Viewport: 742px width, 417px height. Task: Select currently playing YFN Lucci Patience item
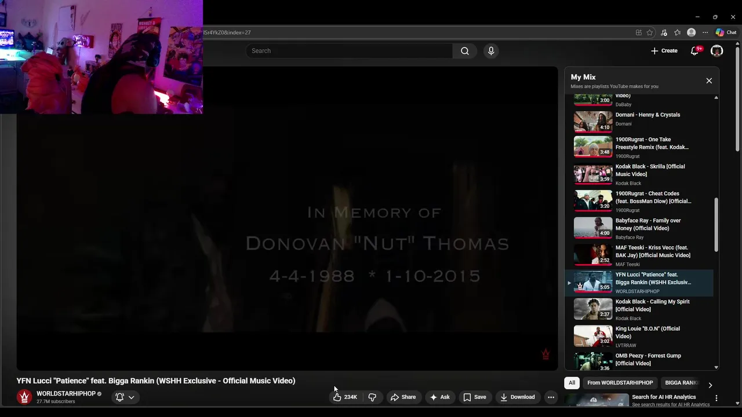click(x=639, y=282)
